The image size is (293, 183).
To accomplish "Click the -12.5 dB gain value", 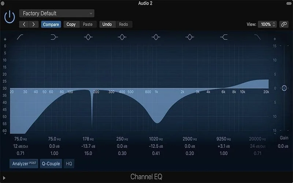I will [x=156, y=146].
